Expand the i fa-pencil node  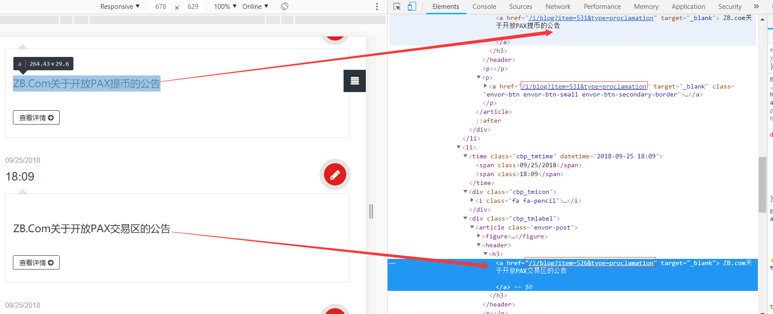472,200
